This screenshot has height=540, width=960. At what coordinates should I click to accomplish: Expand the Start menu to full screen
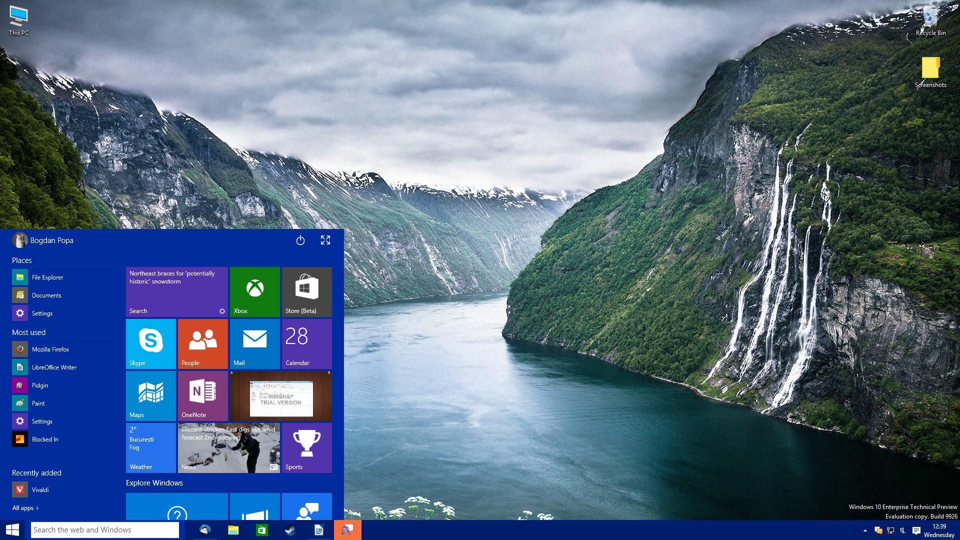(x=325, y=240)
